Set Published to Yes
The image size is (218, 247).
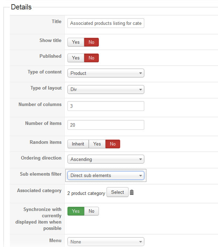76,58
